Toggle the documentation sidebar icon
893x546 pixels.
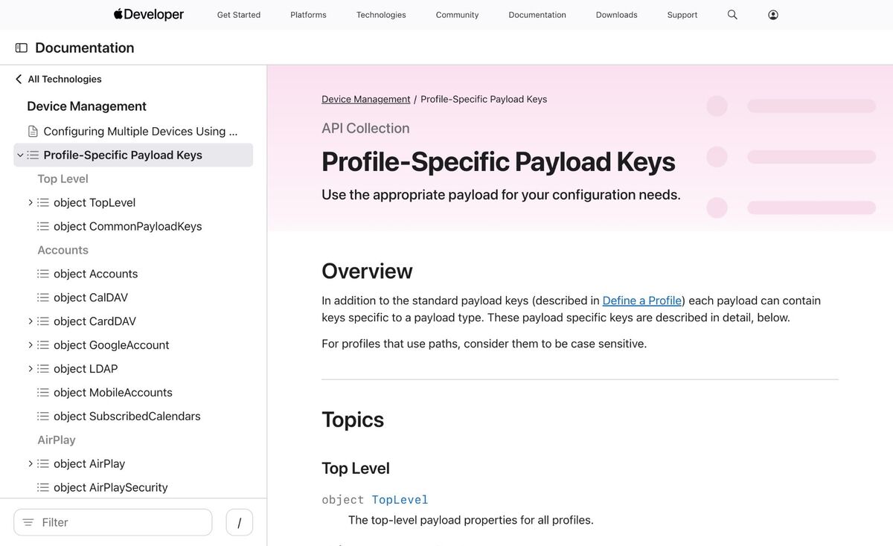point(22,48)
